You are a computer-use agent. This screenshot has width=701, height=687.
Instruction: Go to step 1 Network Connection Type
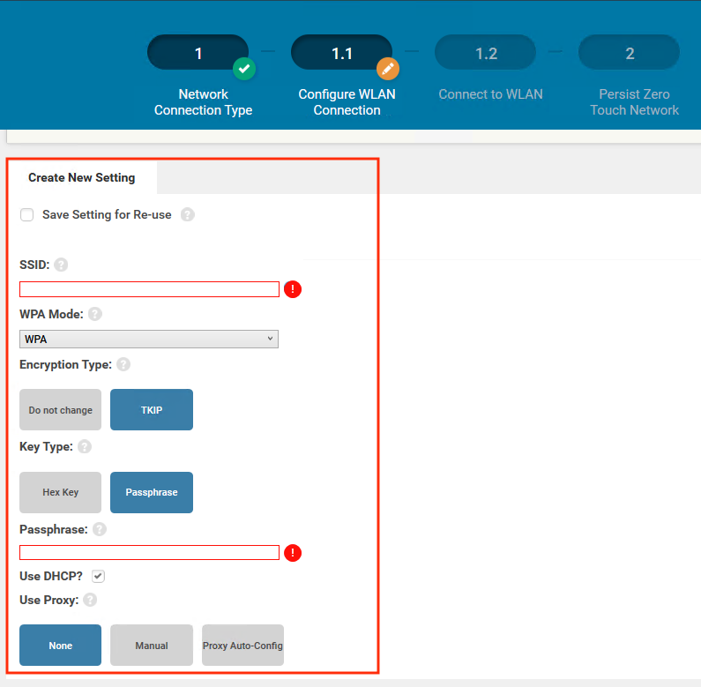point(199,55)
